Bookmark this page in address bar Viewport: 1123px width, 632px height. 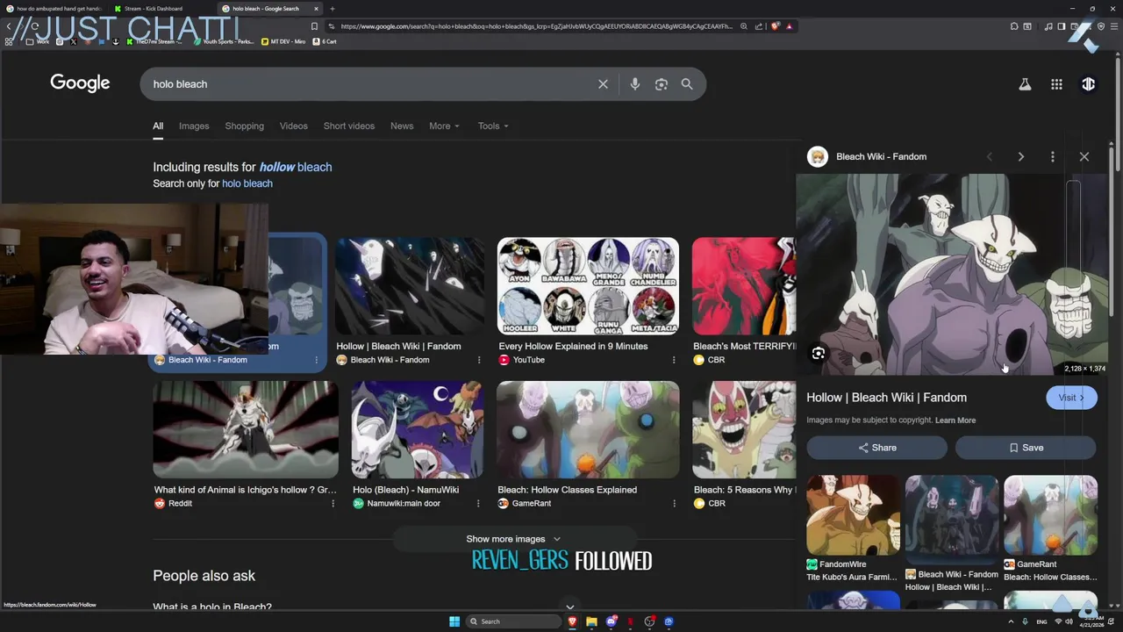(314, 26)
